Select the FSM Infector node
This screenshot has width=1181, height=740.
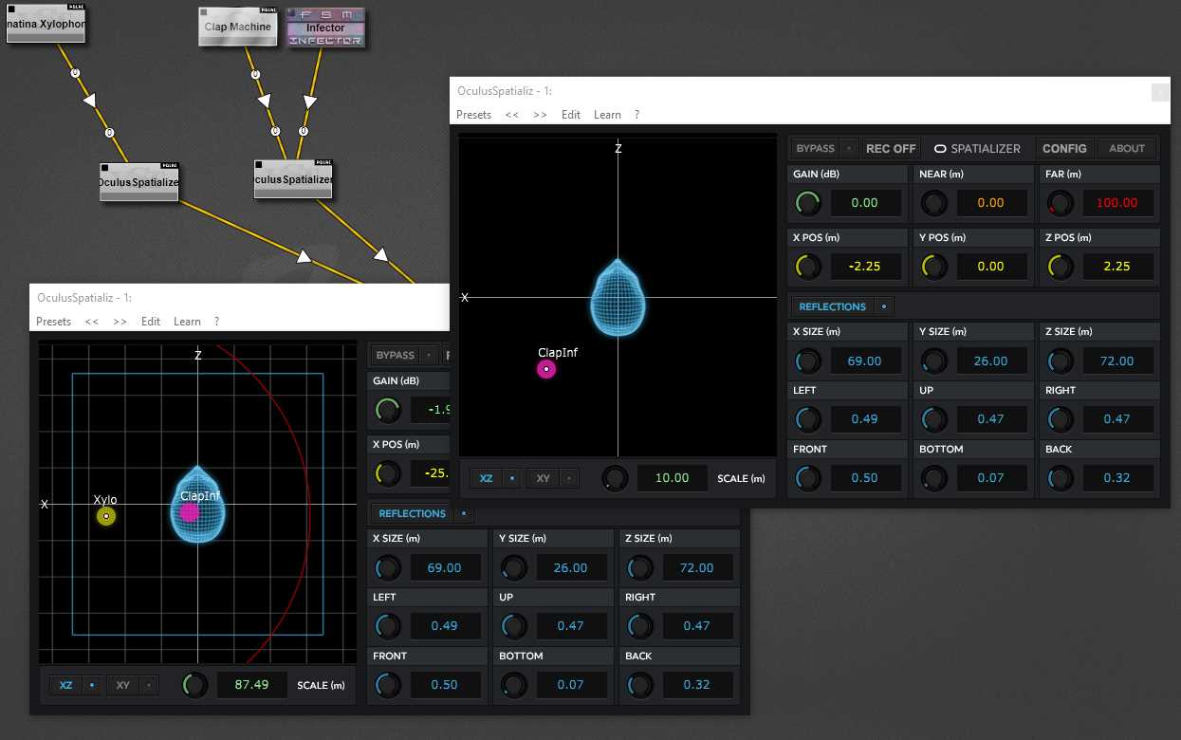click(x=325, y=28)
